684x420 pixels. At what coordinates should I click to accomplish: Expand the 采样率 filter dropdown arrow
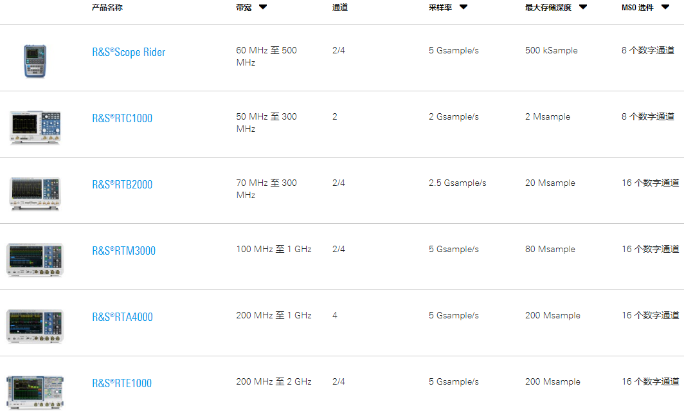(464, 7)
